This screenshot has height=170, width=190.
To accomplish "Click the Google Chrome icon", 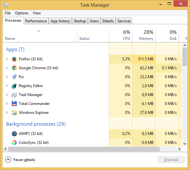I will click(x=14, y=68).
